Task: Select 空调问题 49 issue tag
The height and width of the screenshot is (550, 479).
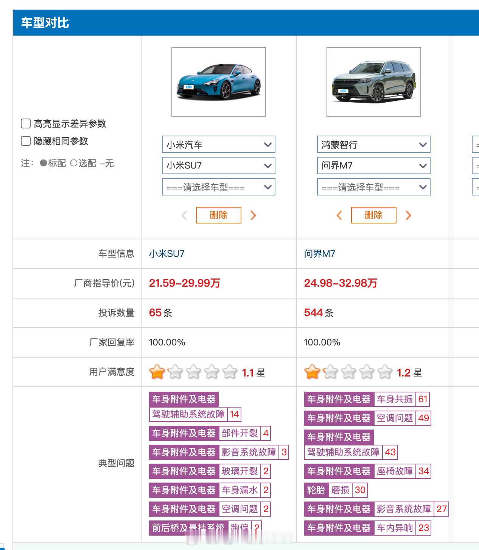Action: point(368,418)
